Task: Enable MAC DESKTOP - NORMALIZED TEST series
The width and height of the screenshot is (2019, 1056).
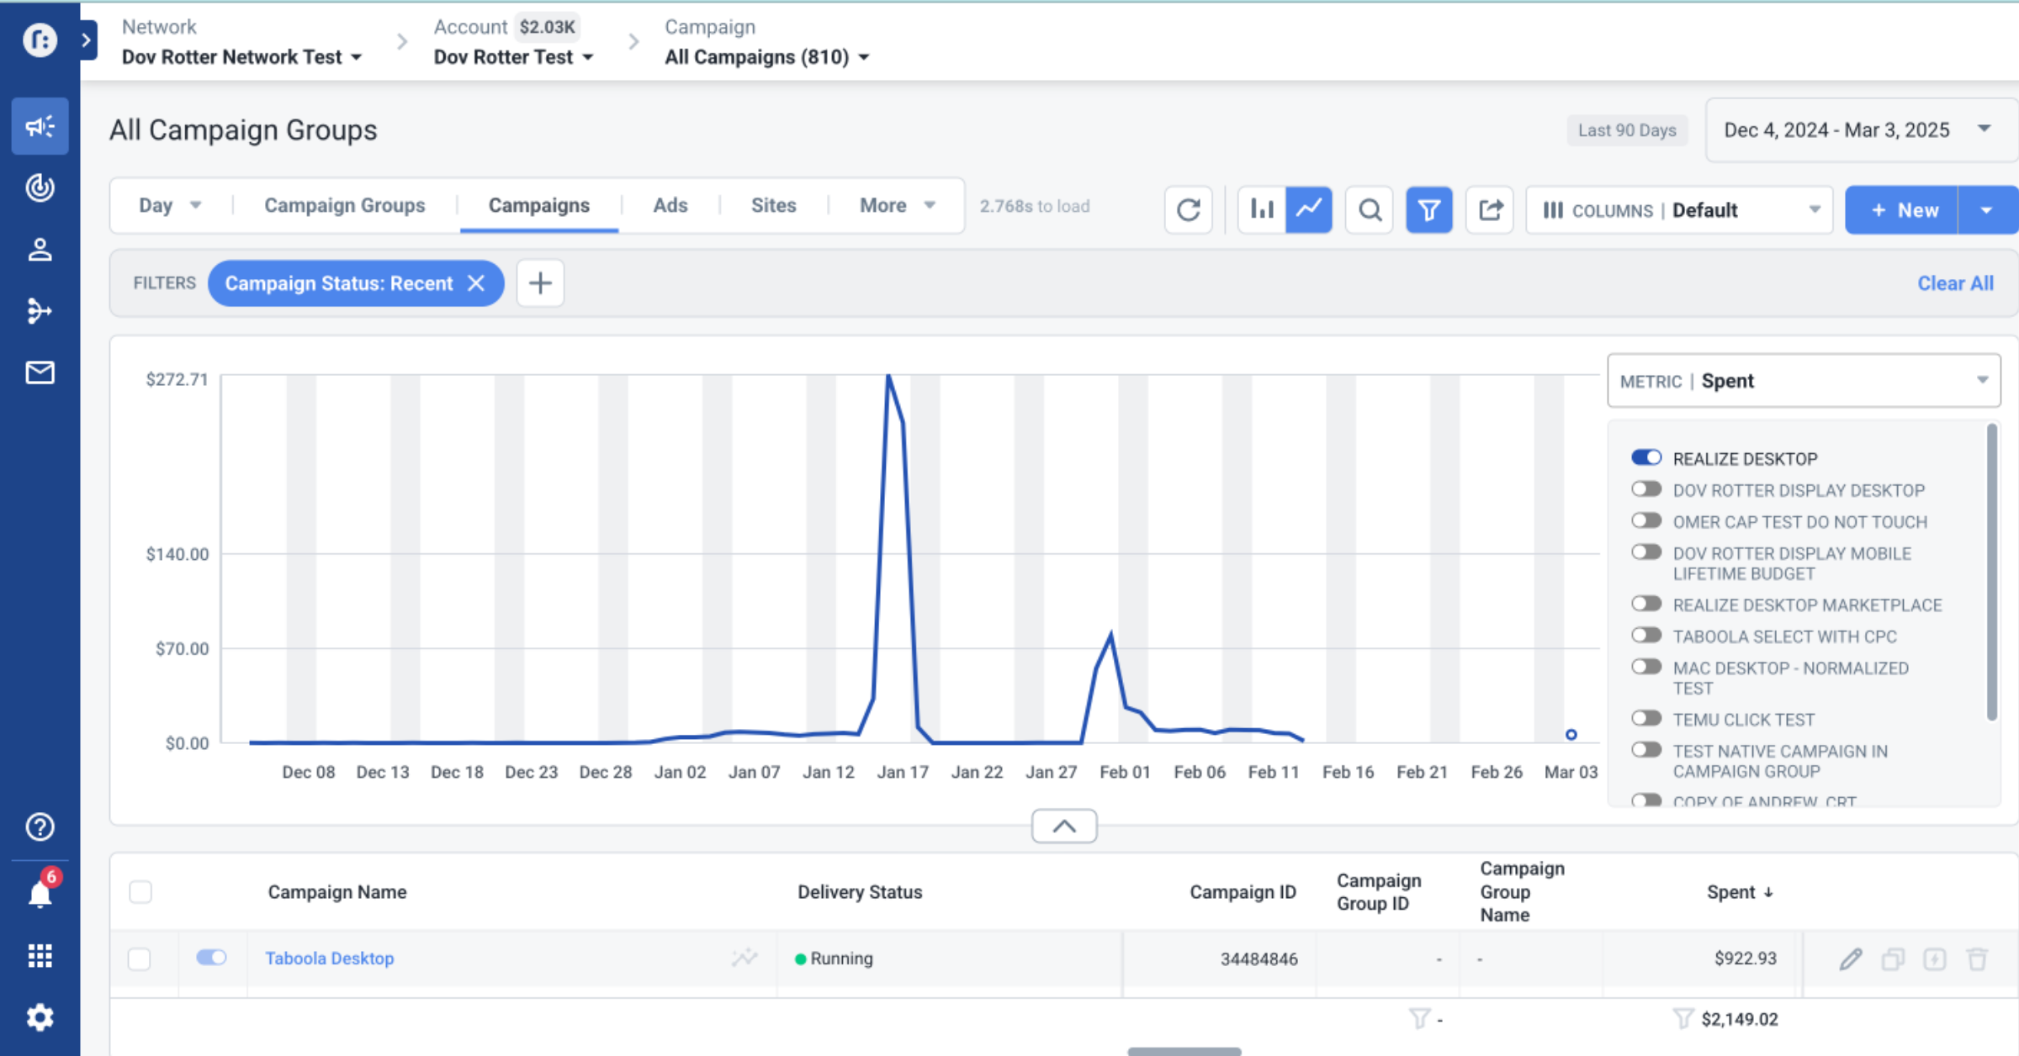Action: click(1646, 667)
